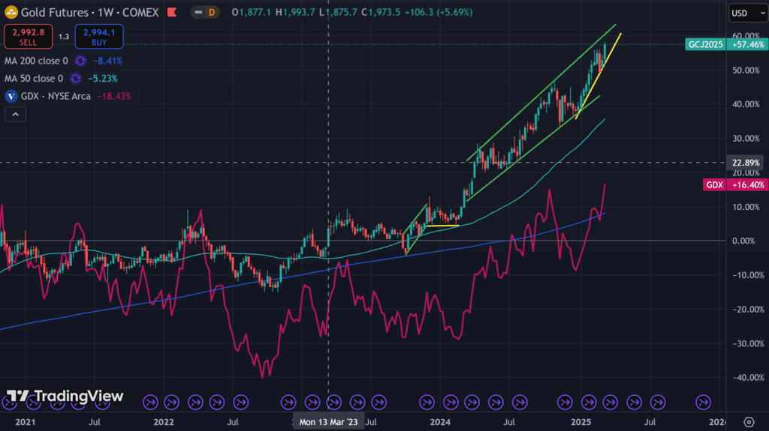Click the 30.00% price axis label

coord(746,139)
